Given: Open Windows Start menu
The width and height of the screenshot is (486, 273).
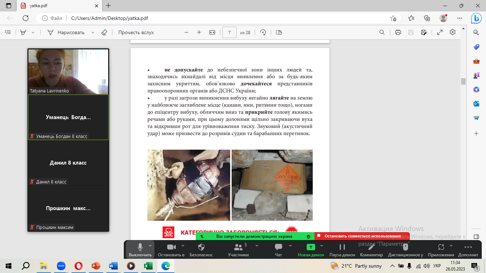Looking at the screenshot, I should pos(9,266).
